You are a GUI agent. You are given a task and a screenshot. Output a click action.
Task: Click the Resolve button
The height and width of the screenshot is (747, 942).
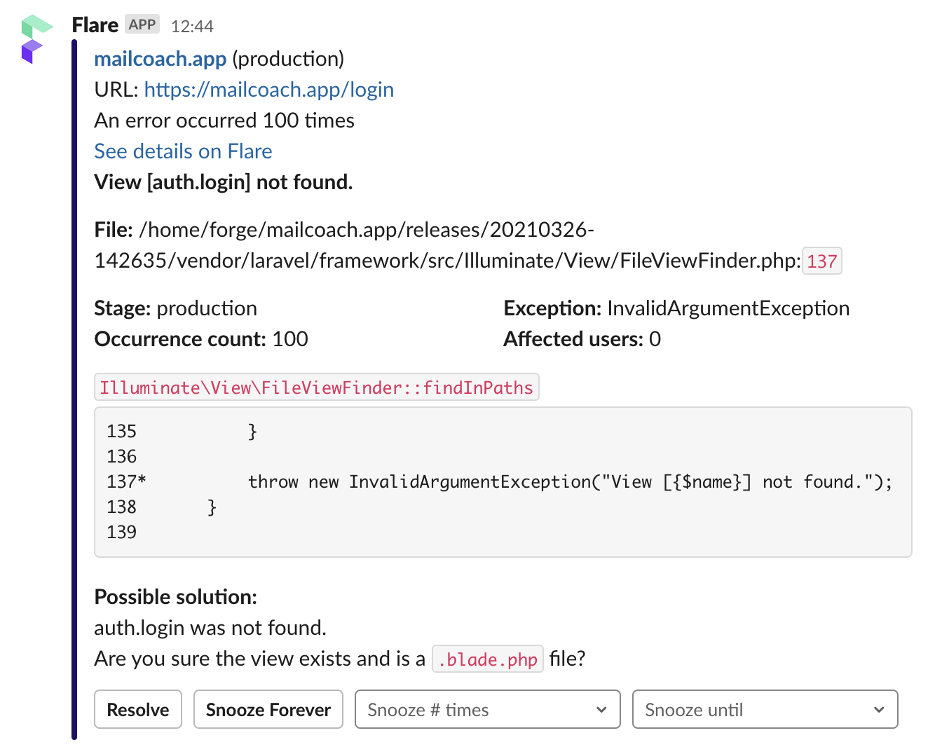coord(138,709)
